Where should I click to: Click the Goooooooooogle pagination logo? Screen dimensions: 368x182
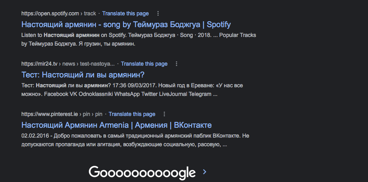142,173
